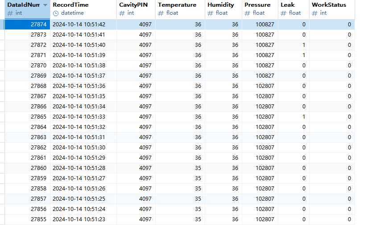Select the WorkStatus column header

point(329,5)
